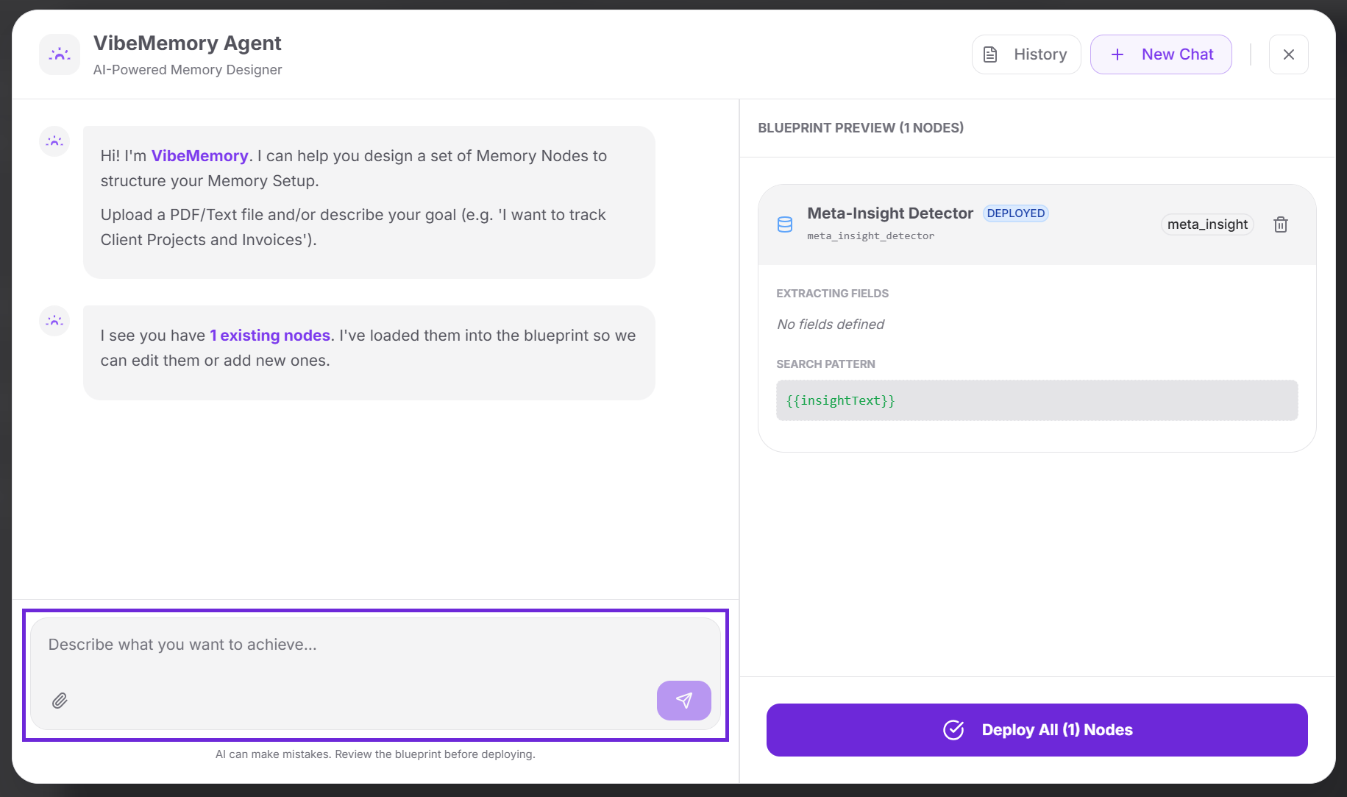Attach a file with the paperclip icon
The image size is (1347, 797).
point(60,701)
